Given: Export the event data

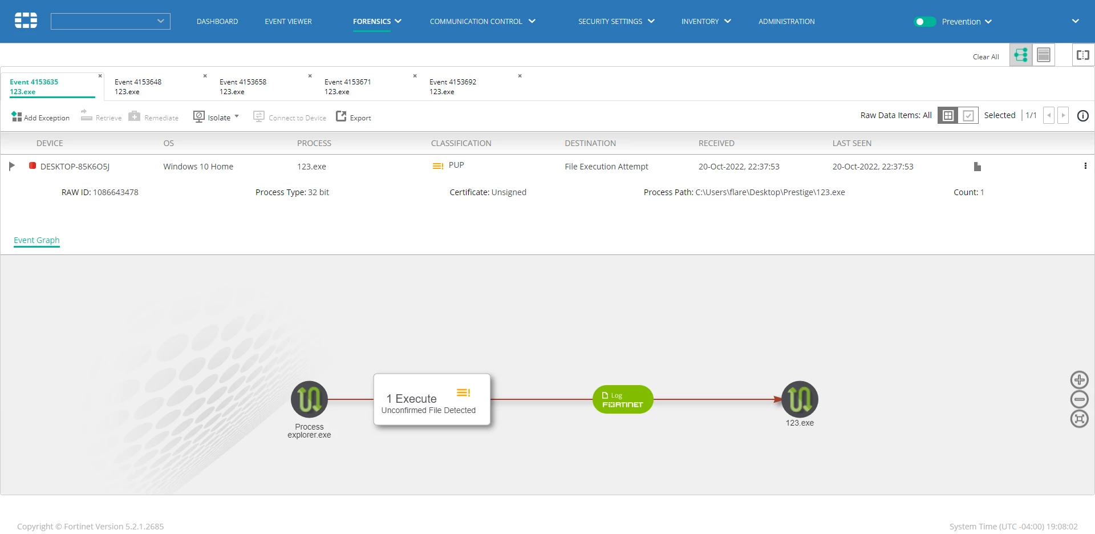Looking at the screenshot, I should 354,117.
